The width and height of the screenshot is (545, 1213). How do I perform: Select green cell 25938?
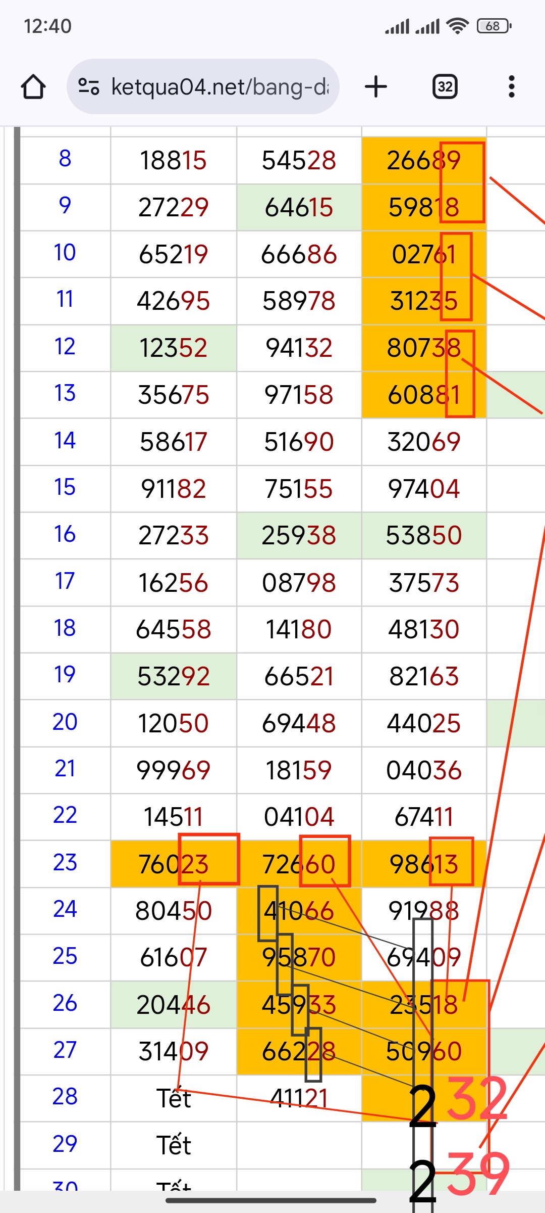[x=299, y=536]
